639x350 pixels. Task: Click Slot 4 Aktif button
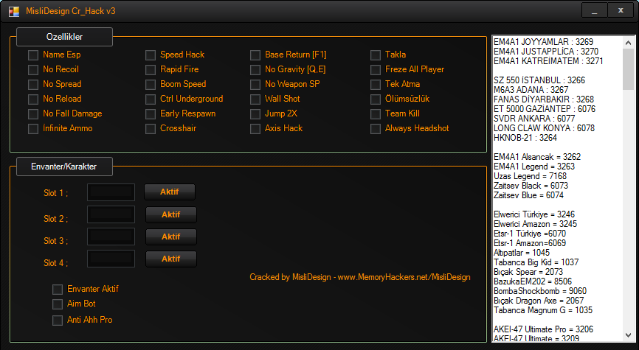pos(171,259)
